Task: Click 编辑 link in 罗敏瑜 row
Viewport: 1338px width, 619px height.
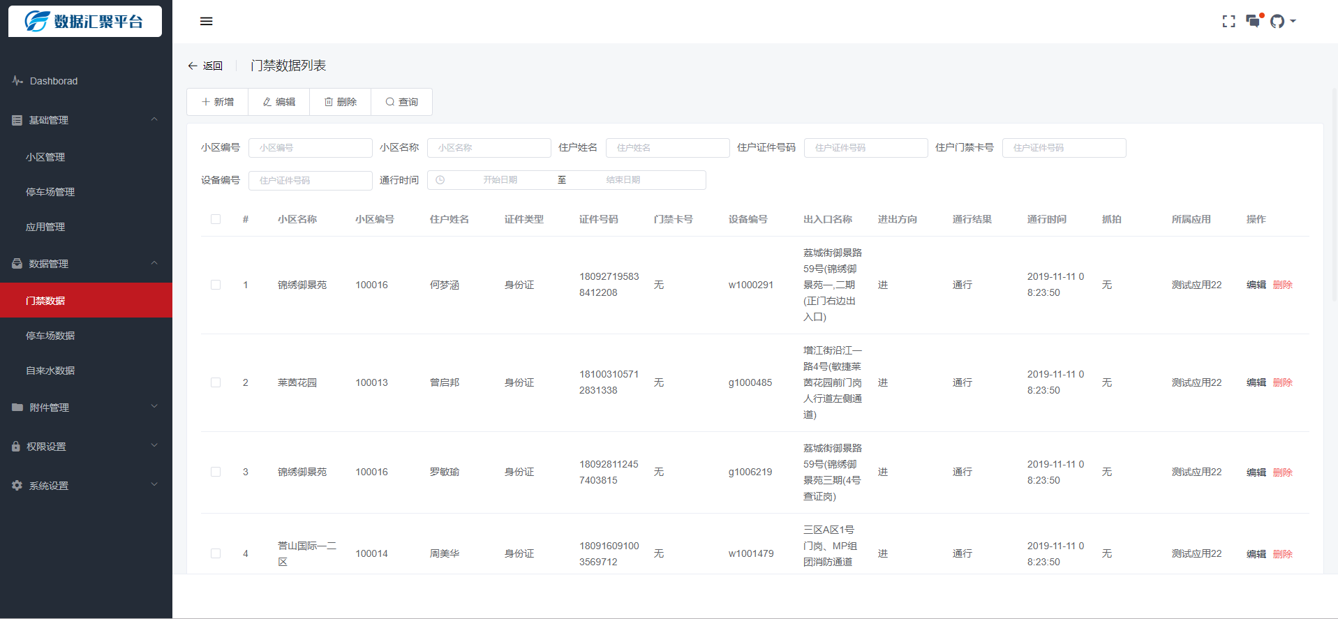Action: click(x=1256, y=472)
